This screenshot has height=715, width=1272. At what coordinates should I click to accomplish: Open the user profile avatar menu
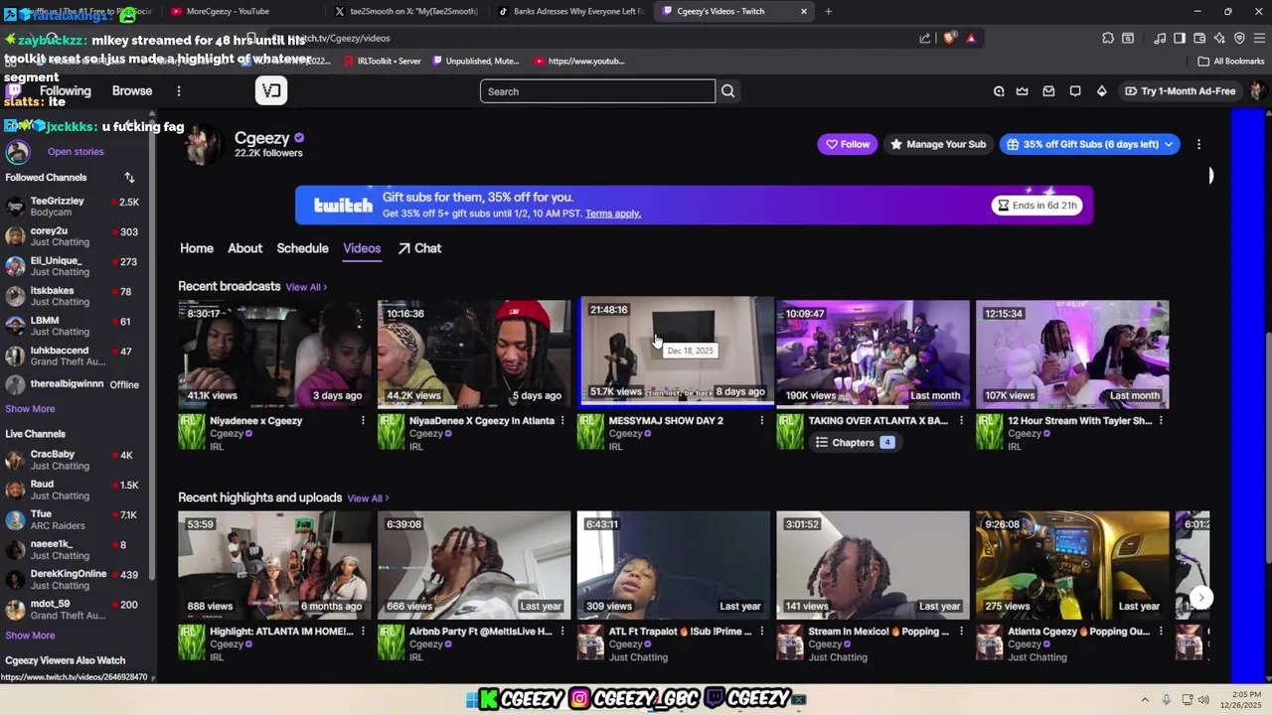click(x=1257, y=91)
